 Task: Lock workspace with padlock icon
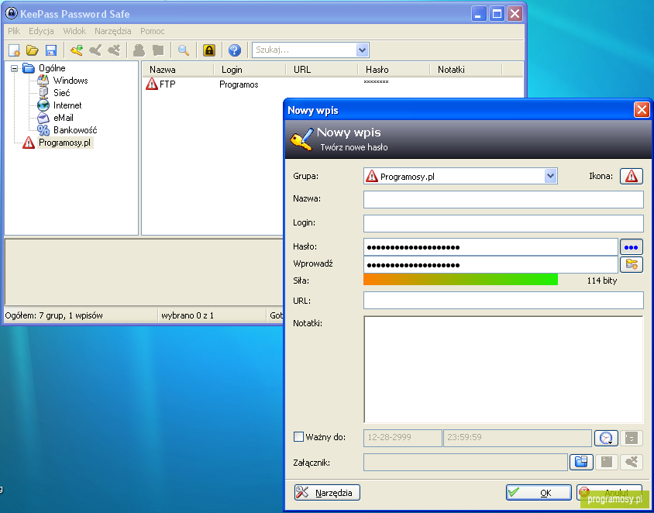209,50
